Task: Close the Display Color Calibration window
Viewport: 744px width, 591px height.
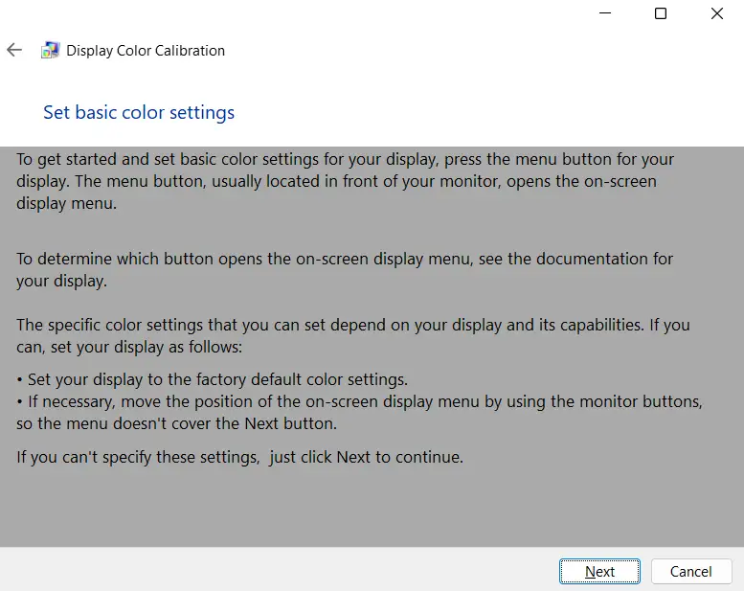Action: [x=717, y=13]
